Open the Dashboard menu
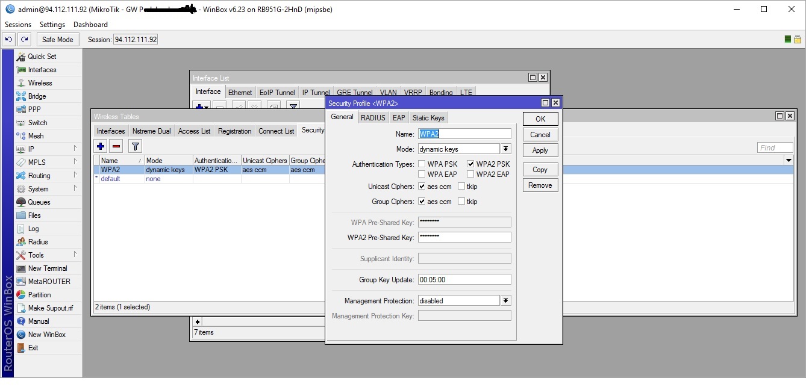Viewport: 806px width, 390px height. click(90, 25)
